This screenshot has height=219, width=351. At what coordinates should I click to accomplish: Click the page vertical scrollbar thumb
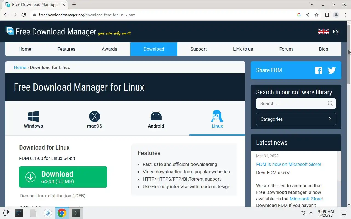(349, 54)
